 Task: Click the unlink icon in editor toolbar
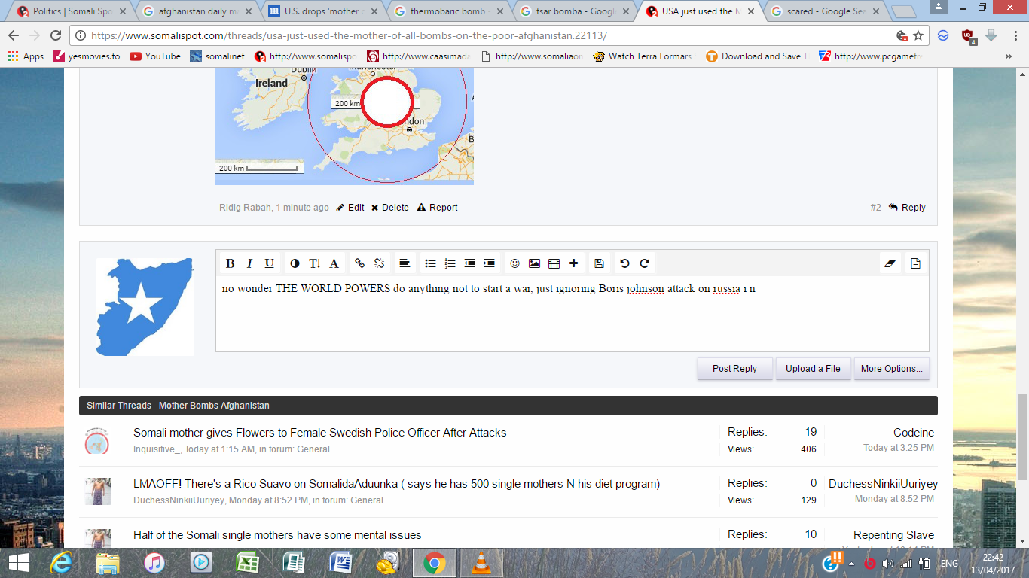[x=380, y=263]
